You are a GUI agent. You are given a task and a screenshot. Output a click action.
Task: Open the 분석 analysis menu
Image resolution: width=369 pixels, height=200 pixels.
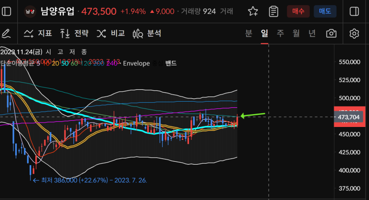[147, 33]
